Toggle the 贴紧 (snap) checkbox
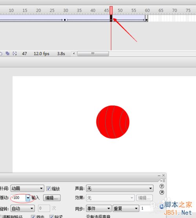This screenshot has height=218, width=196. [x=51, y=216]
